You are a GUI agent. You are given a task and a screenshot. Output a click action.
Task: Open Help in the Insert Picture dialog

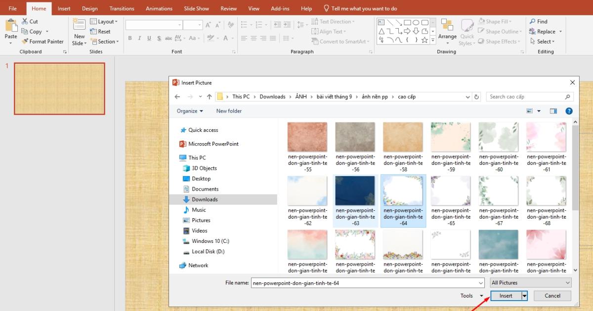(x=569, y=111)
